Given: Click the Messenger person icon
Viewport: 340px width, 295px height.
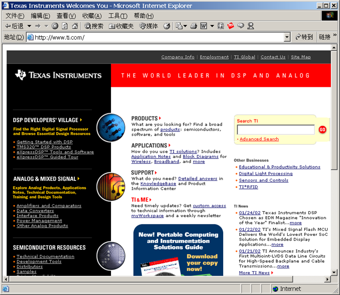Looking at the screenshot, I should (251, 26).
